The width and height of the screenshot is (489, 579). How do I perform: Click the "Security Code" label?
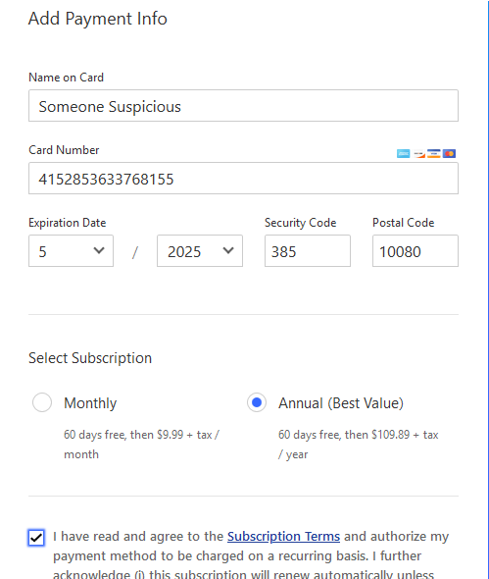[300, 223]
